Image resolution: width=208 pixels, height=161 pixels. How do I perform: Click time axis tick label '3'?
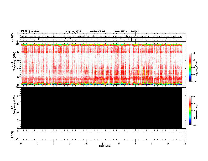point(70,144)
